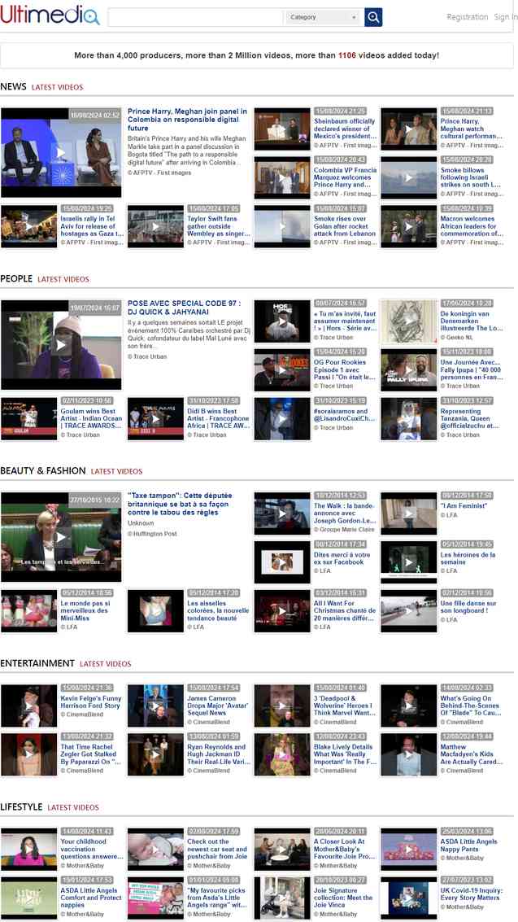Play #soraiaramos video thumbnail
The height and width of the screenshot is (922, 518).
point(282,418)
